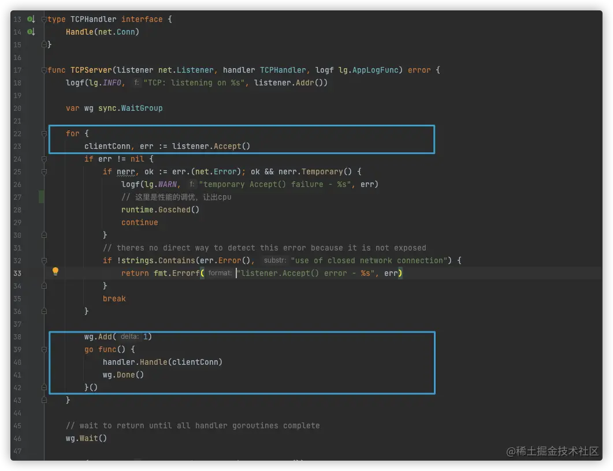Image resolution: width=613 pixels, height=471 pixels.
Task: Click 'error' return type on line 17
Action: pyautogui.click(x=419, y=70)
